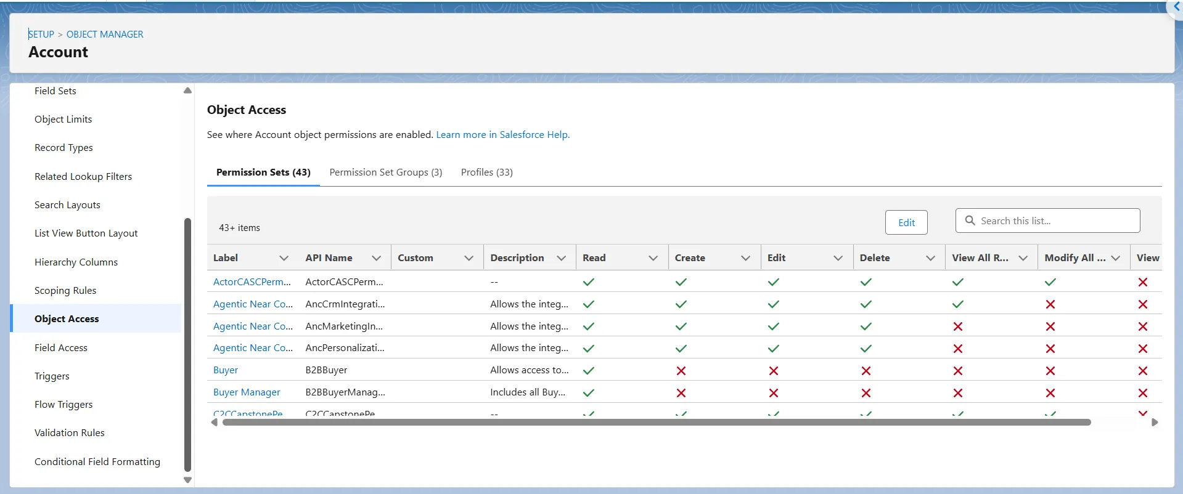Click the Delete X mark in Buyer Manager row

click(x=866, y=393)
